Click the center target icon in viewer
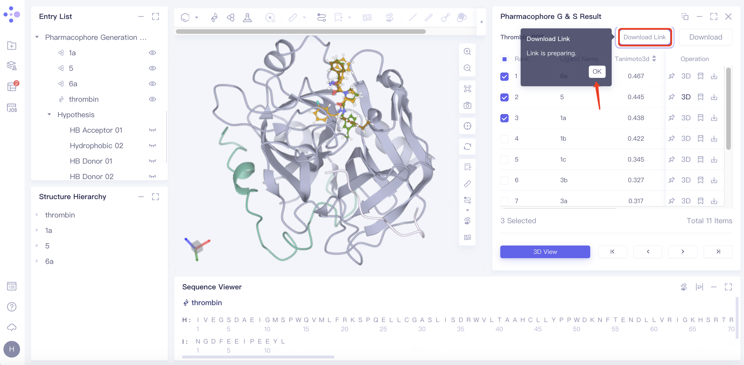This screenshot has height=365, width=744. click(467, 126)
